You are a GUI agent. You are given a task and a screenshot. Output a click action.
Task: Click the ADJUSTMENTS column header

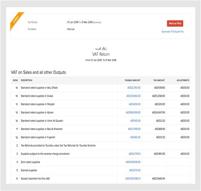pos(183,80)
